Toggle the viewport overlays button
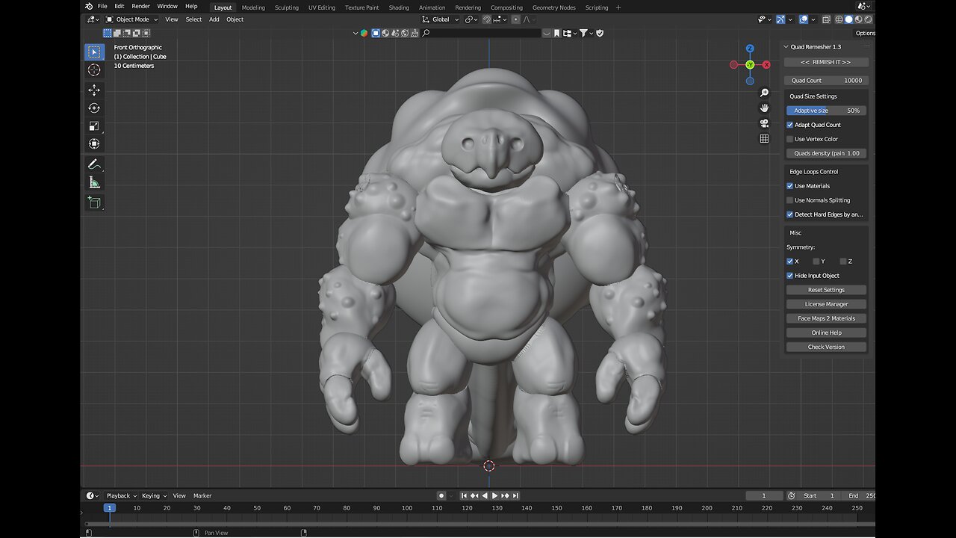Viewport: 956px width, 538px height. coord(804,19)
